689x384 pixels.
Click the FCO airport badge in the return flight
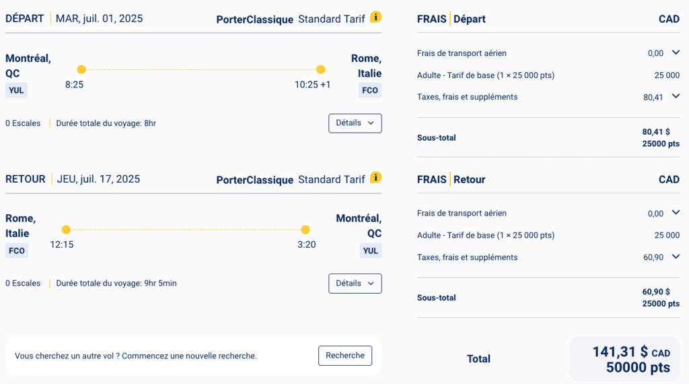click(x=16, y=251)
